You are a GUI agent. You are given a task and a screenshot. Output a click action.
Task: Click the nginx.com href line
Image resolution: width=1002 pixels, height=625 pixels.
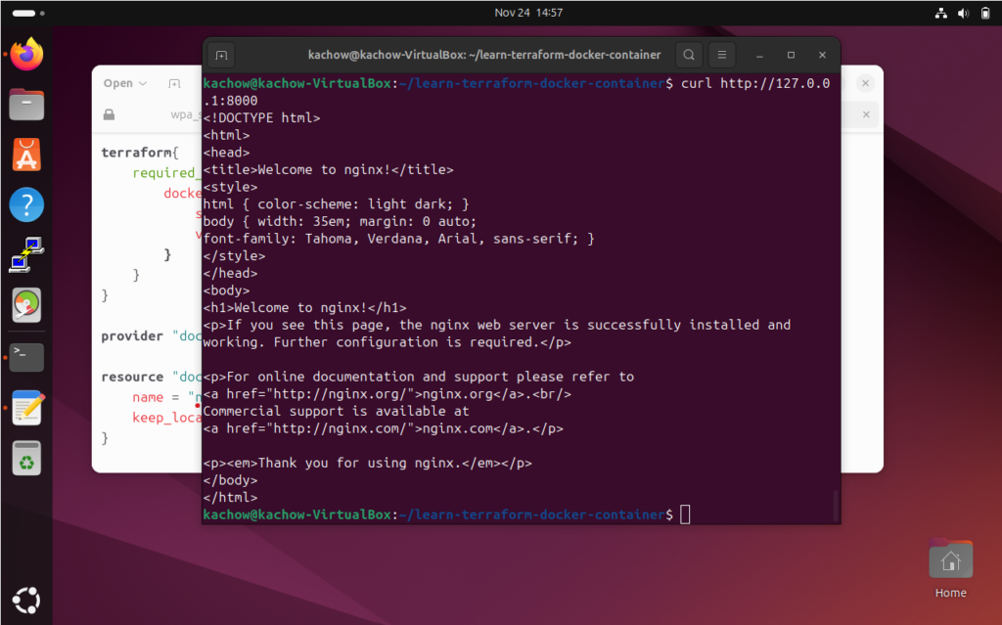(x=384, y=428)
